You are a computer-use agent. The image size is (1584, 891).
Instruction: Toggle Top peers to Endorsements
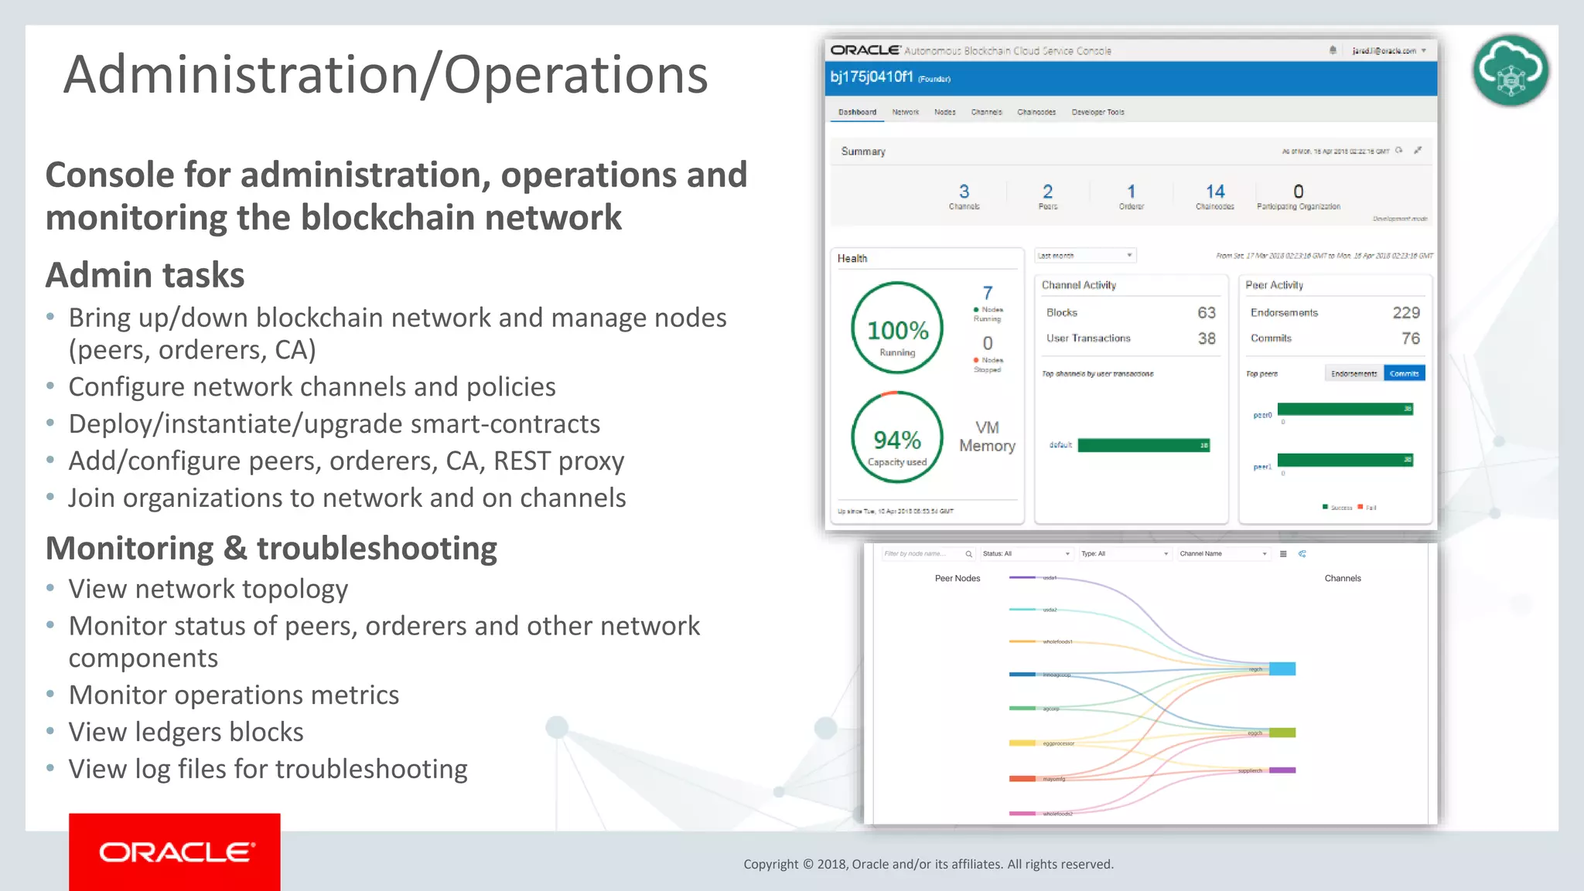point(1354,373)
